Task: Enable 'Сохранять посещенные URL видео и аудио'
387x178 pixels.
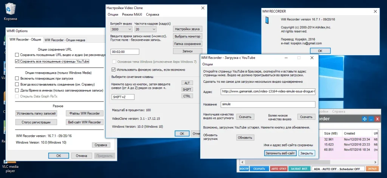Action: pyautogui.click(x=17, y=55)
